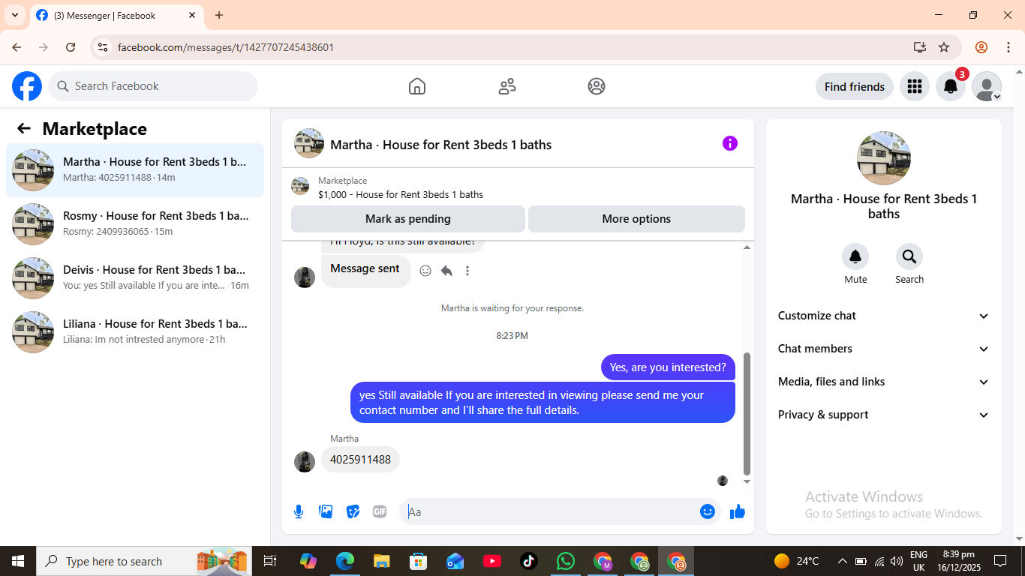The height and width of the screenshot is (576, 1025).
Task: Go back using Chrome's back arrow
Action: (17, 47)
